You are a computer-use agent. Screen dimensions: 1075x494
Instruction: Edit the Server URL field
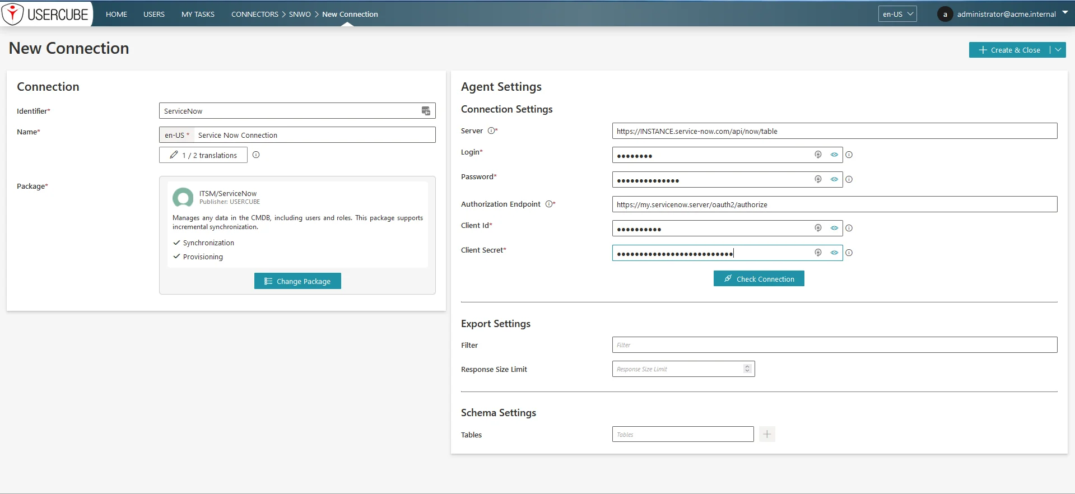tap(835, 131)
